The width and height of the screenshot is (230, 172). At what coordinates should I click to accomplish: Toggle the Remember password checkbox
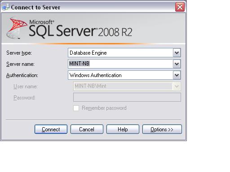click(76, 108)
